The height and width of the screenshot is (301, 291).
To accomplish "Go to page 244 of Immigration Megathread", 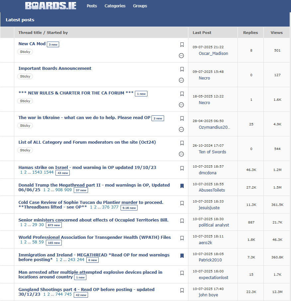I will [80, 260].
